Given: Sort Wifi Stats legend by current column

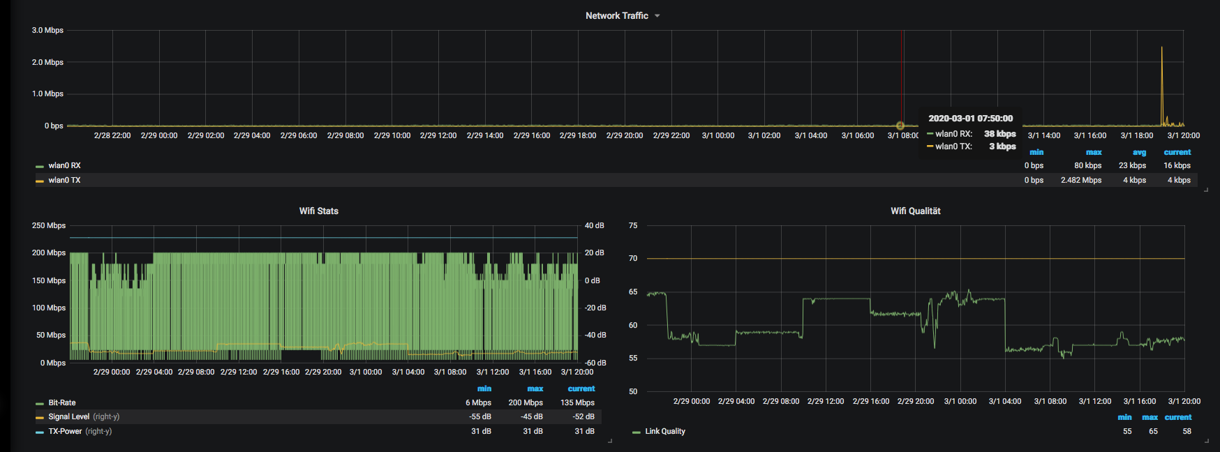Looking at the screenshot, I should [x=581, y=389].
